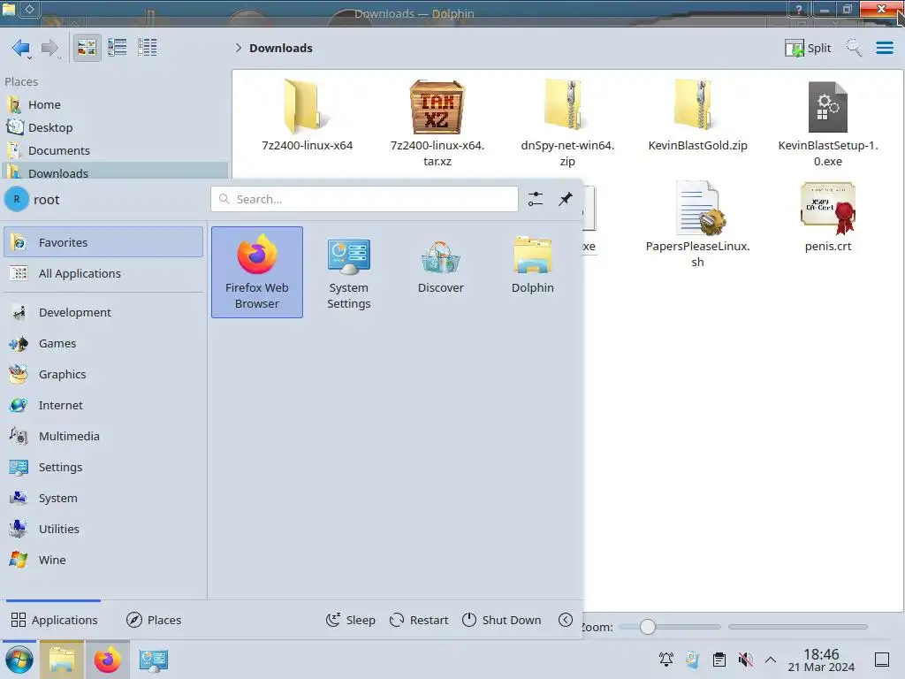Image resolution: width=905 pixels, height=679 pixels.
Task: Select dnSpy-net-win64.zip file
Action: [567, 123]
